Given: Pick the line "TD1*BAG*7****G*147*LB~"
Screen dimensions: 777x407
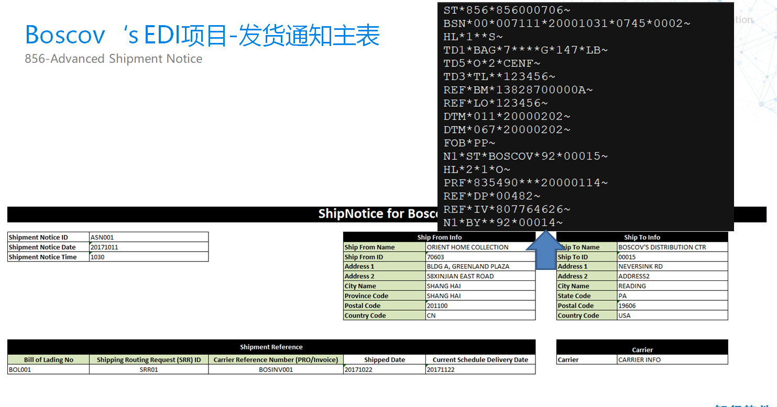Looking at the screenshot, I should 526,50.
